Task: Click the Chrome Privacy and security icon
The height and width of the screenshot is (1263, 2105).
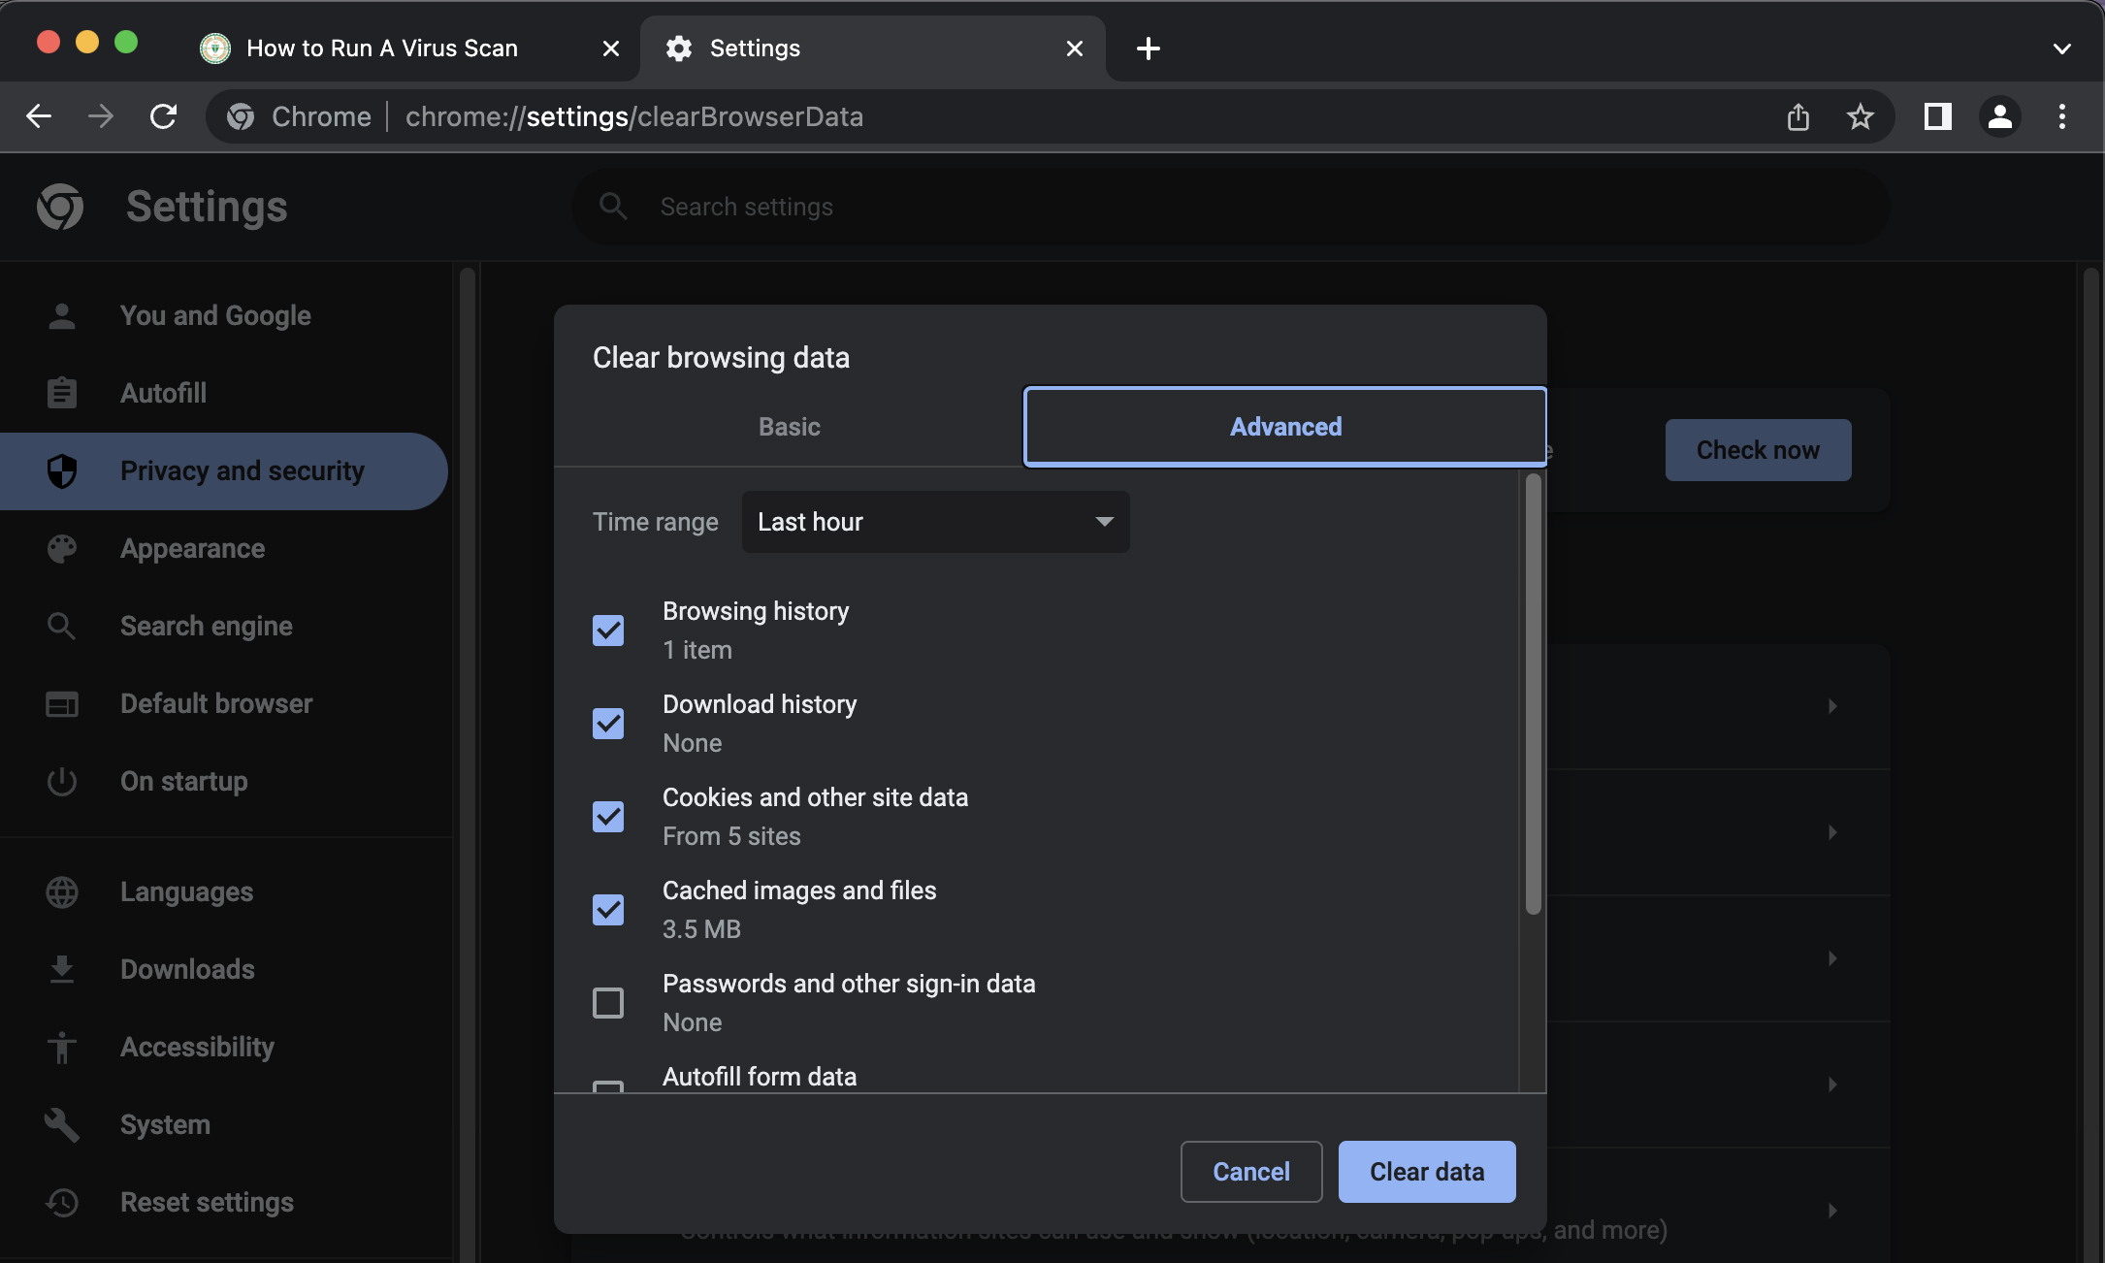Action: 60,470
